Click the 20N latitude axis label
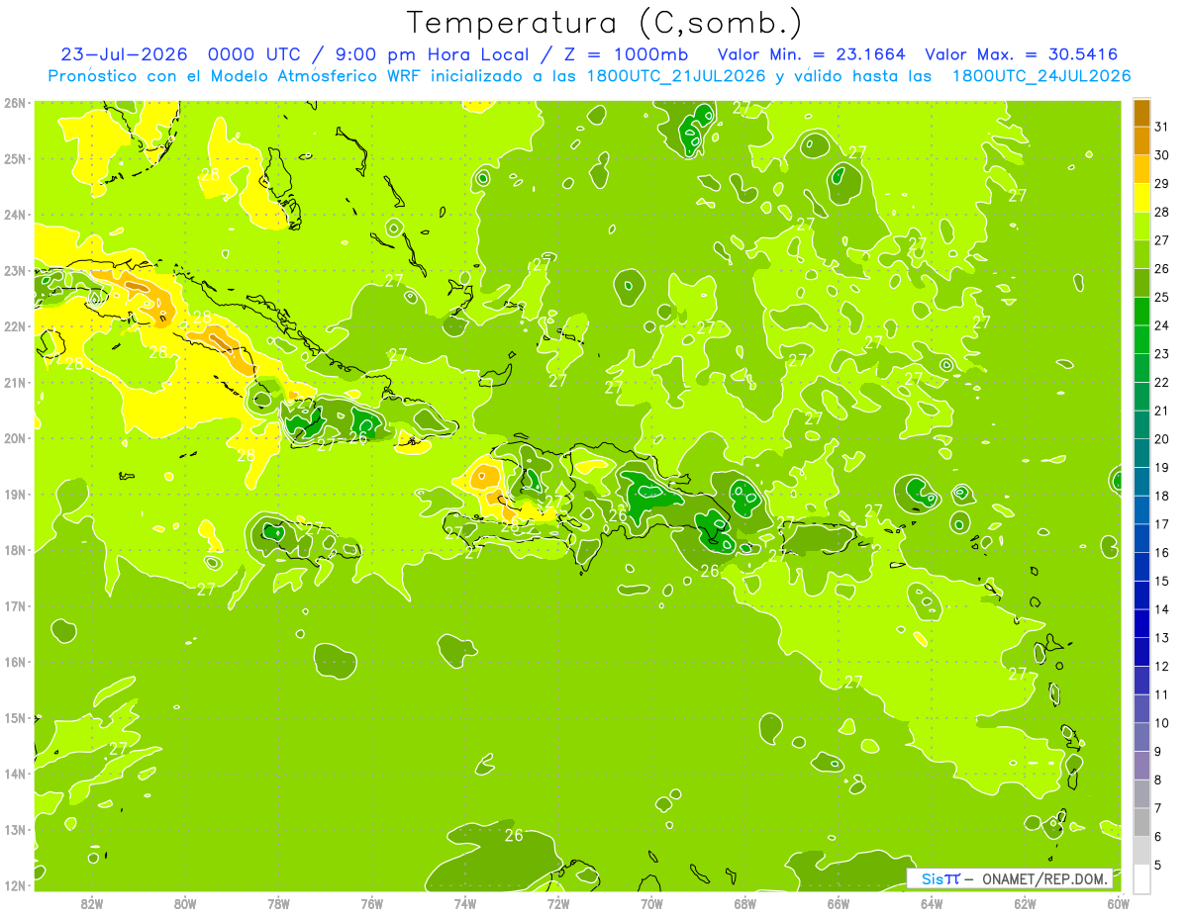Screen dimensions: 1188x917 click(14, 438)
